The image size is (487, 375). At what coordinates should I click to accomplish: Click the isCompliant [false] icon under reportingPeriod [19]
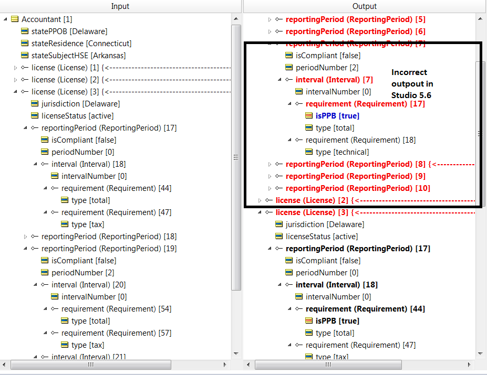45,260
